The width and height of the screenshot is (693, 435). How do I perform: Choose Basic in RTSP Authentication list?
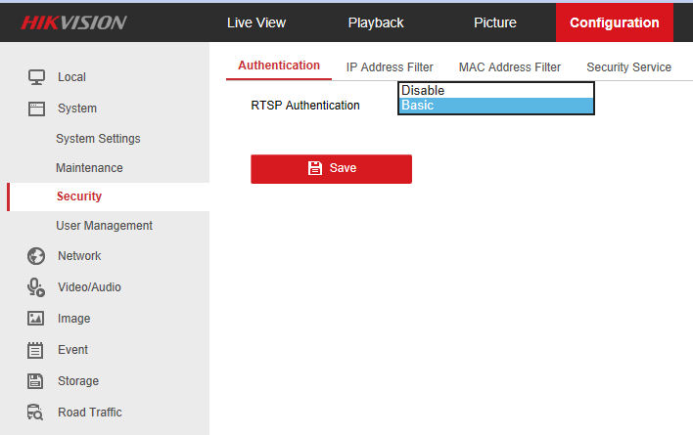[x=495, y=106]
